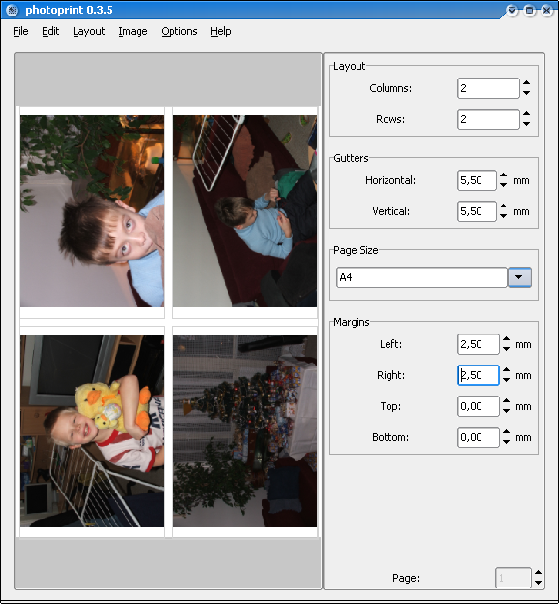The height and width of the screenshot is (604, 559).
Task: Open the Options menu
Action: point(179,31)
